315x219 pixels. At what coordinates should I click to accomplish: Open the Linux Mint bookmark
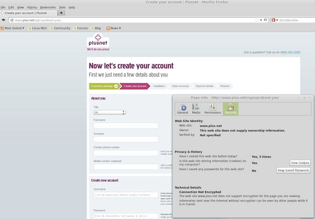[37, 28]
